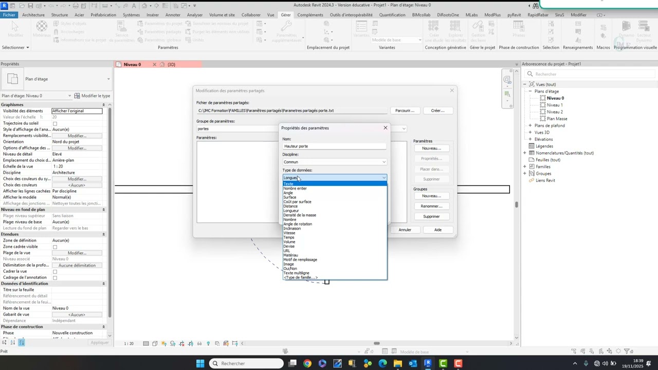Open the Sélectionner dropdown in the ribbon
This screenshot has height=370, width=658.
pos(15,47)
